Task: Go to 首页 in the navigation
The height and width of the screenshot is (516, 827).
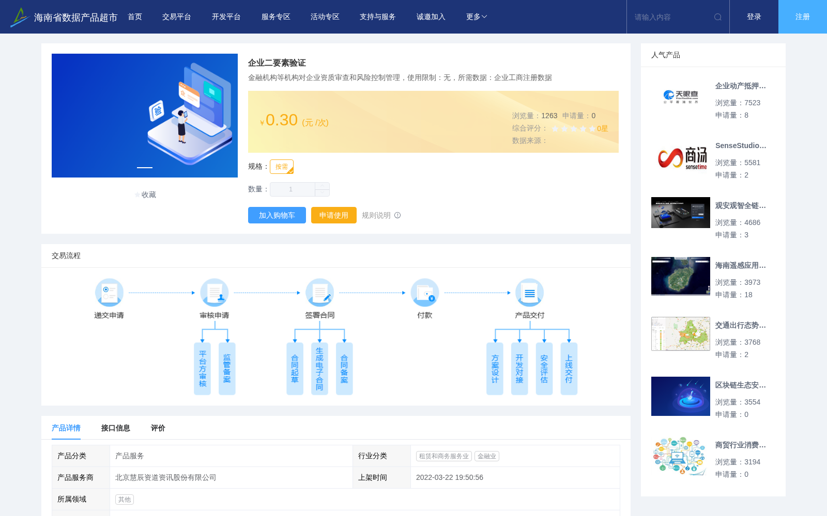Action: (x=135, y=17)
